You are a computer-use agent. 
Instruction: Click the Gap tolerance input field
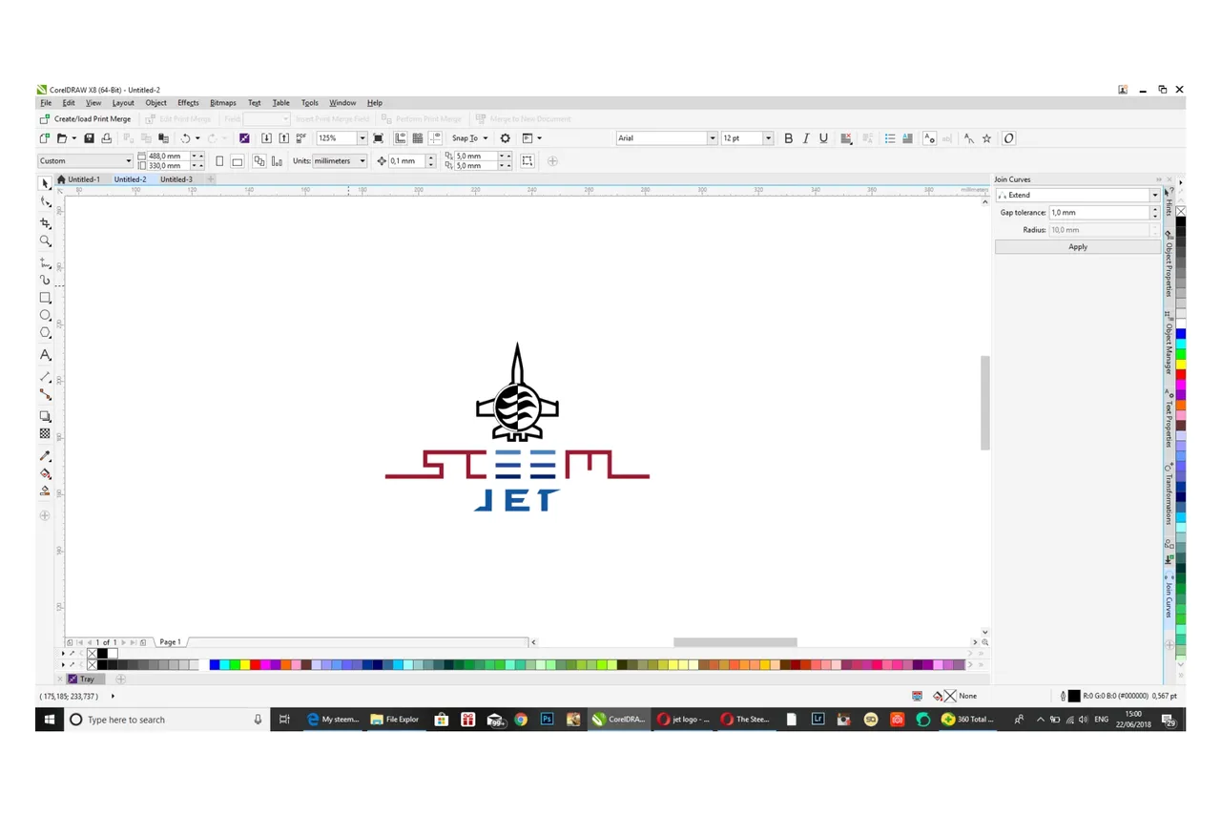pos(1099,212)
